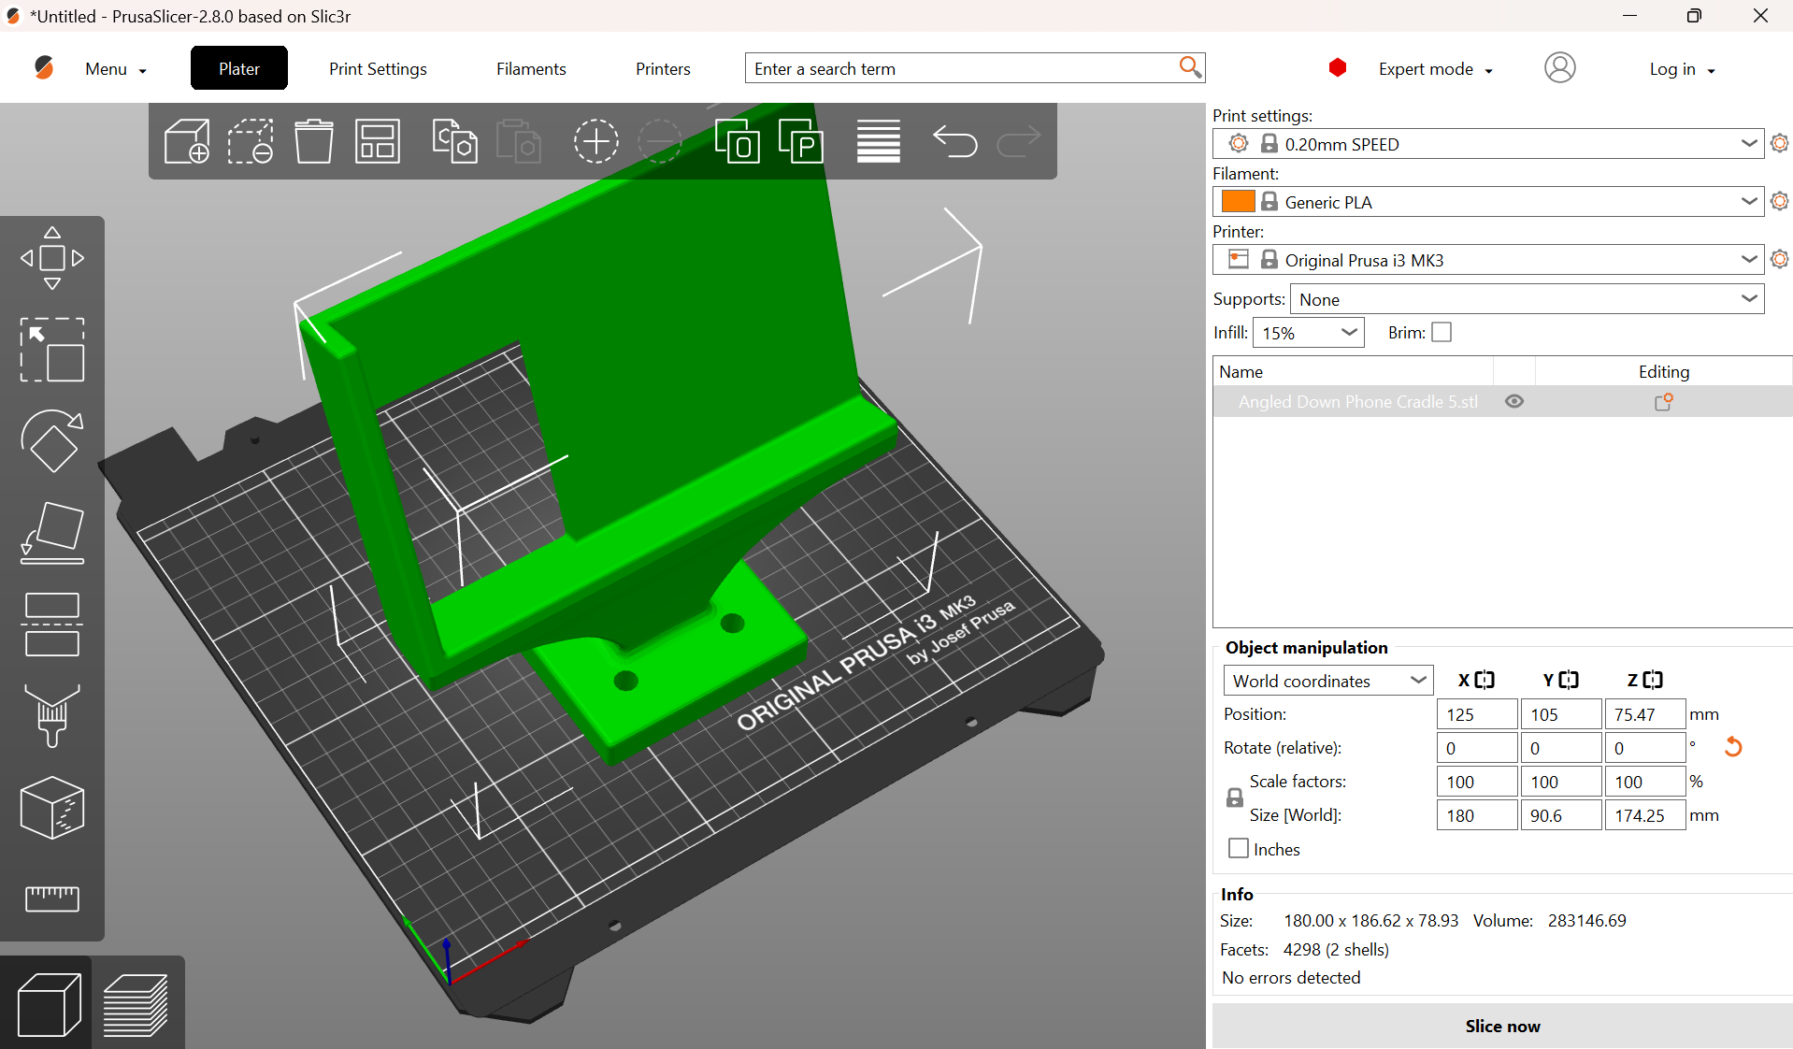Click the orange filament color swatch

tap(1238, 202)
